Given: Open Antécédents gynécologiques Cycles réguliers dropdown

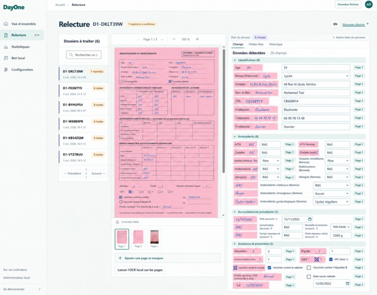Looking at the screenshot, I should (332, 202).
